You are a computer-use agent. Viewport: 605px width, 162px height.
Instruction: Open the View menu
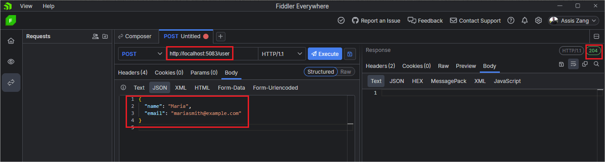click(26, 6)
